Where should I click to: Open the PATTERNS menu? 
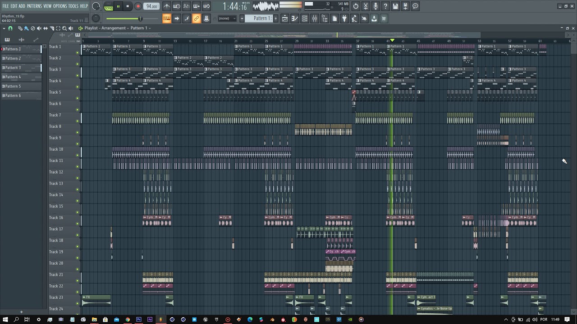coord(34,6)
